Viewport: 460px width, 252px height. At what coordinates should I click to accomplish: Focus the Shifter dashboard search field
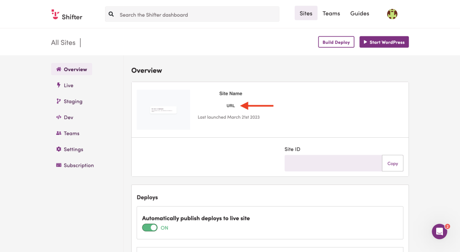point(192,14)
